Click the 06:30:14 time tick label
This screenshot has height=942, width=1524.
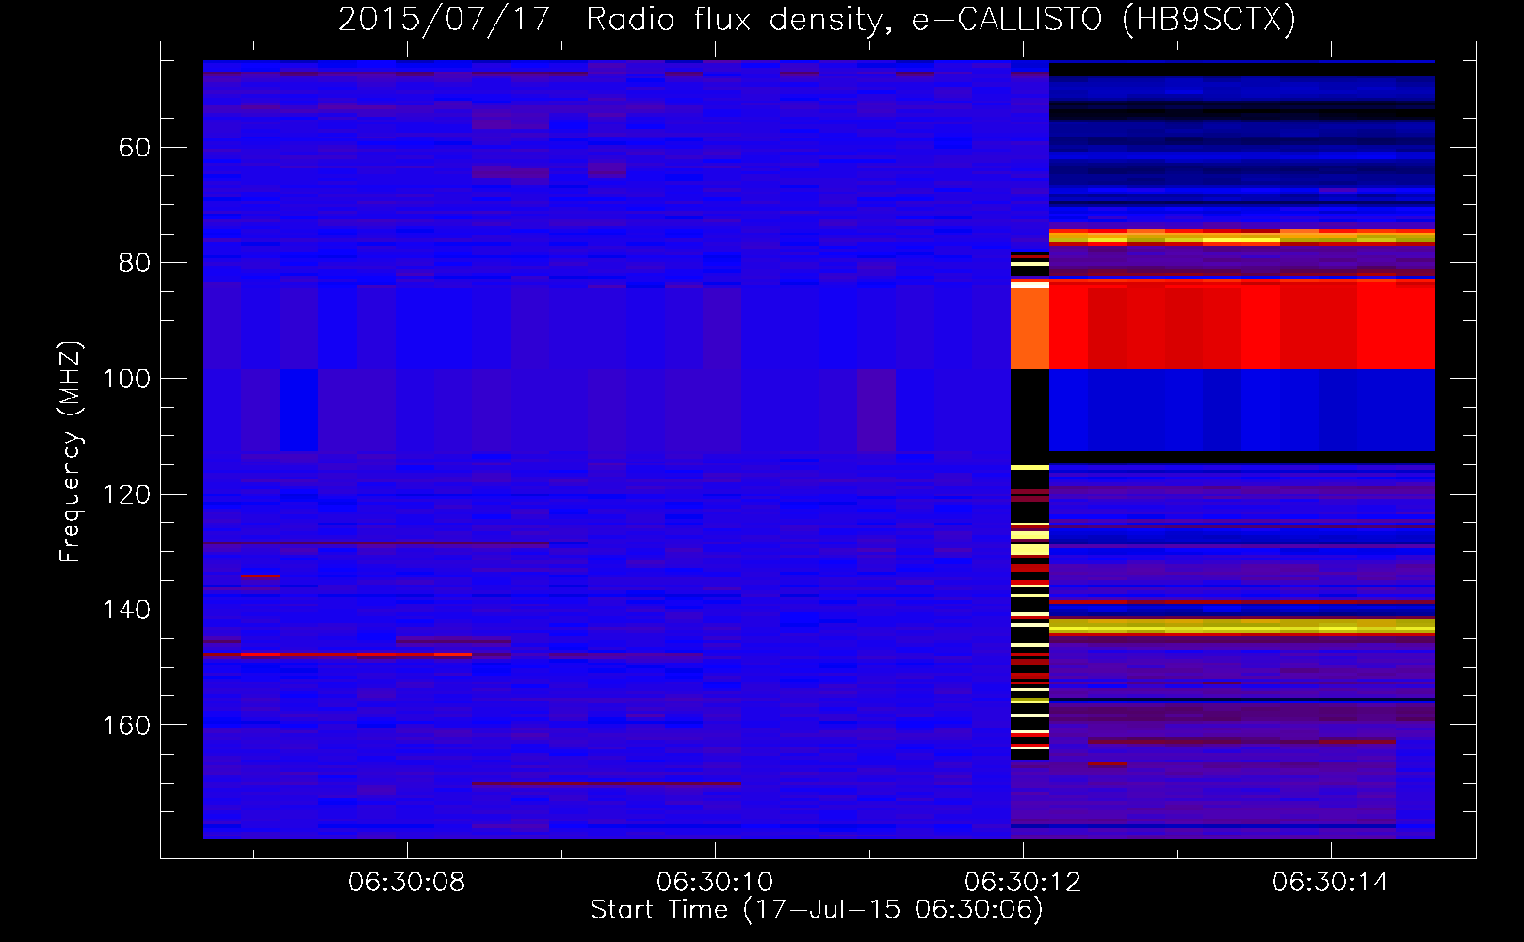(x=1331, y=883)
